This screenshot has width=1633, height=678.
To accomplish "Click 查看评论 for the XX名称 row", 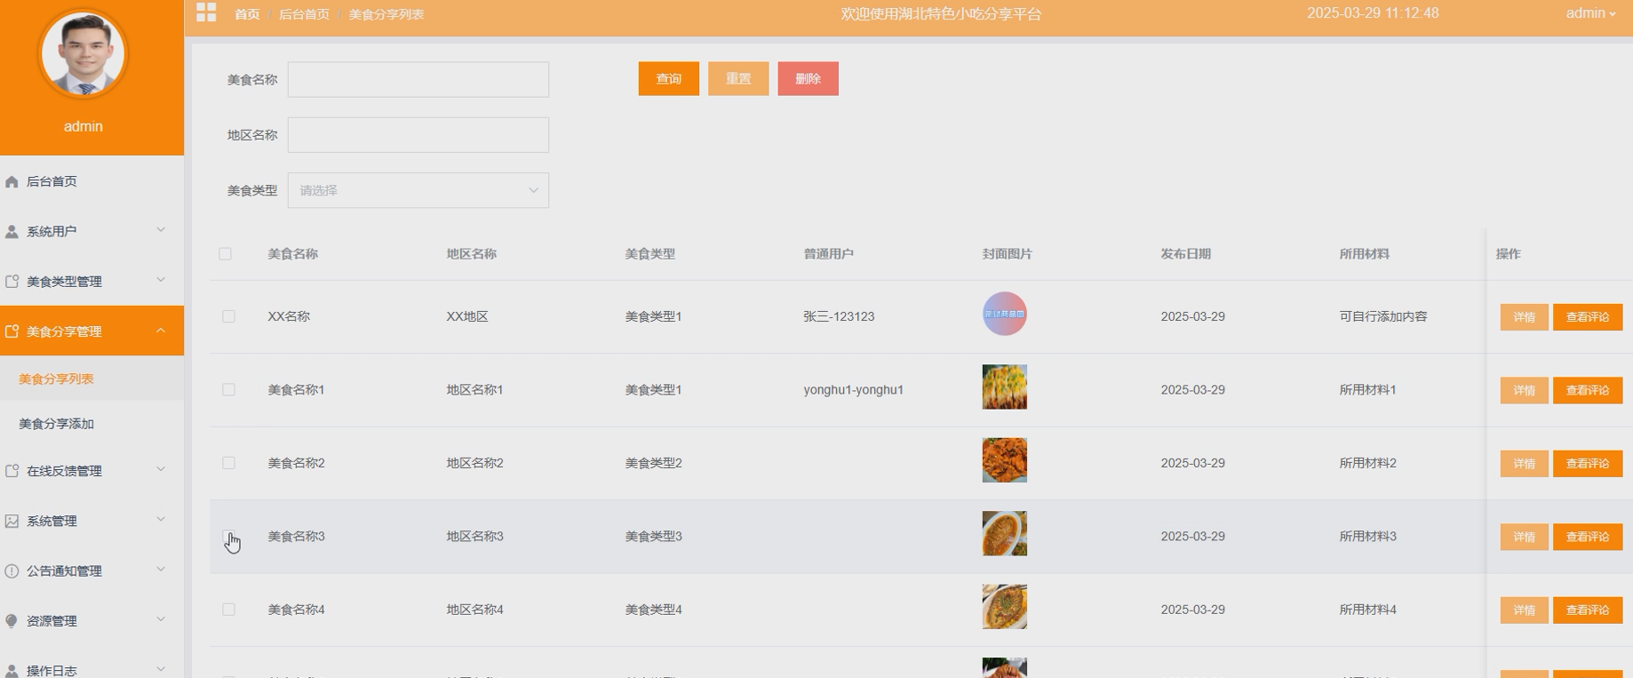I will (x=1587, y=317).
